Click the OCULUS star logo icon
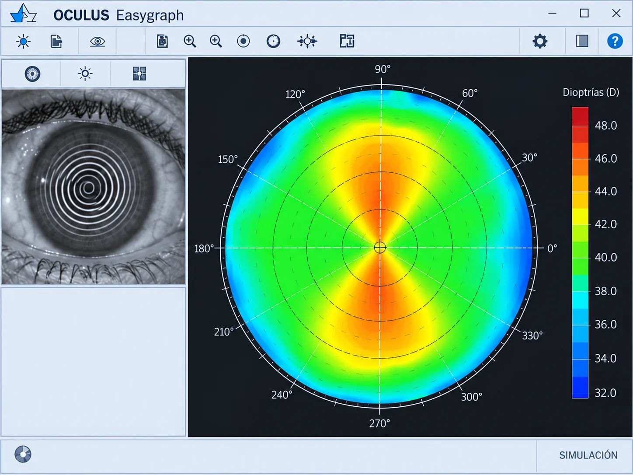Screen dimensions: 633x475 [23, 14]
